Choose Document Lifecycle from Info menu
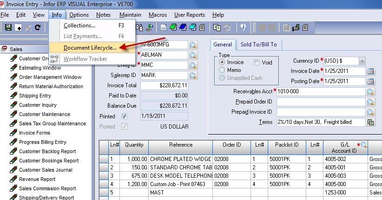This screenshot has width=382, height=200. tap(92, 48)
